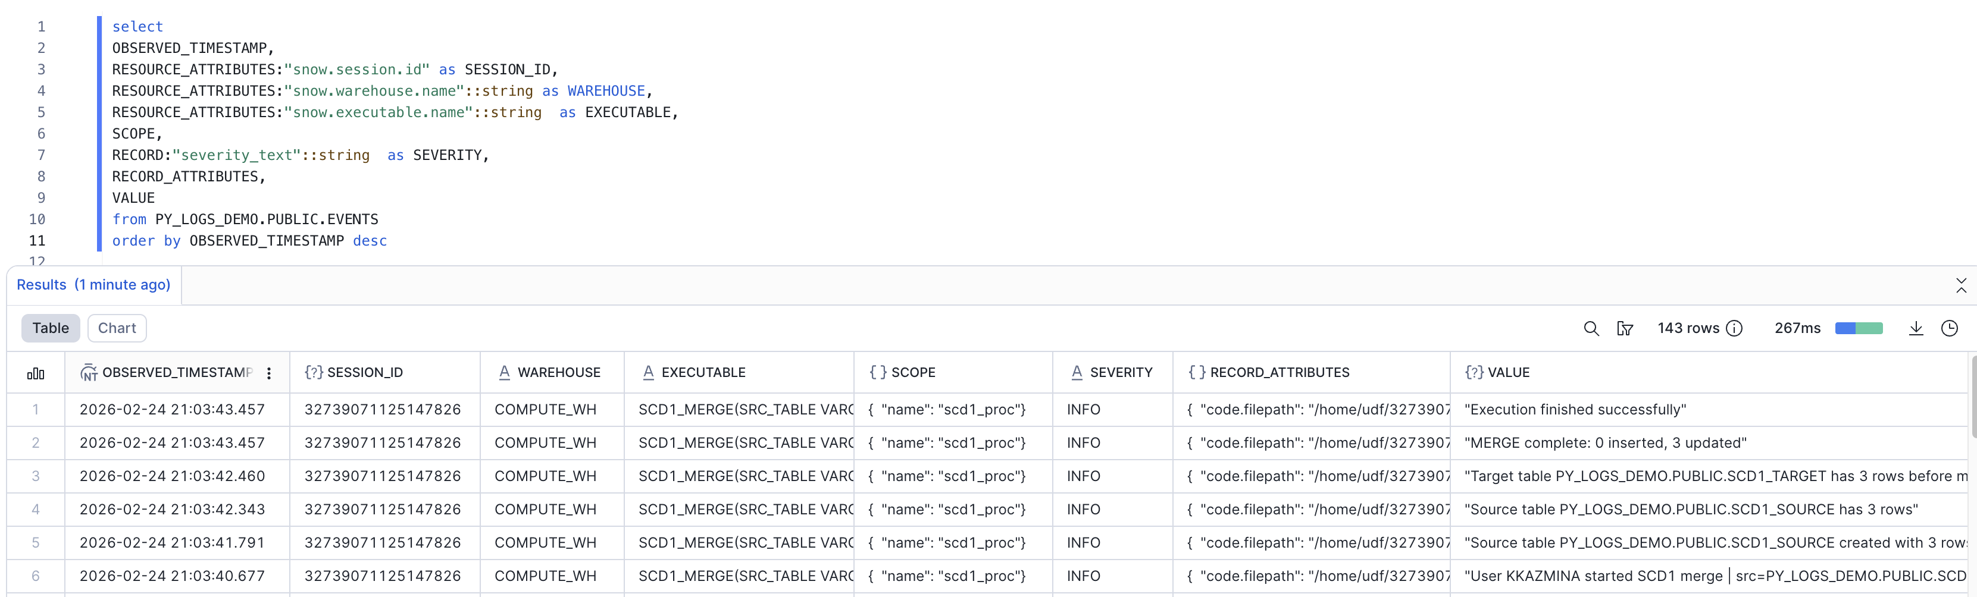
Task: Click the Results (1 minute ago) tab
Action: coord(93,284)
